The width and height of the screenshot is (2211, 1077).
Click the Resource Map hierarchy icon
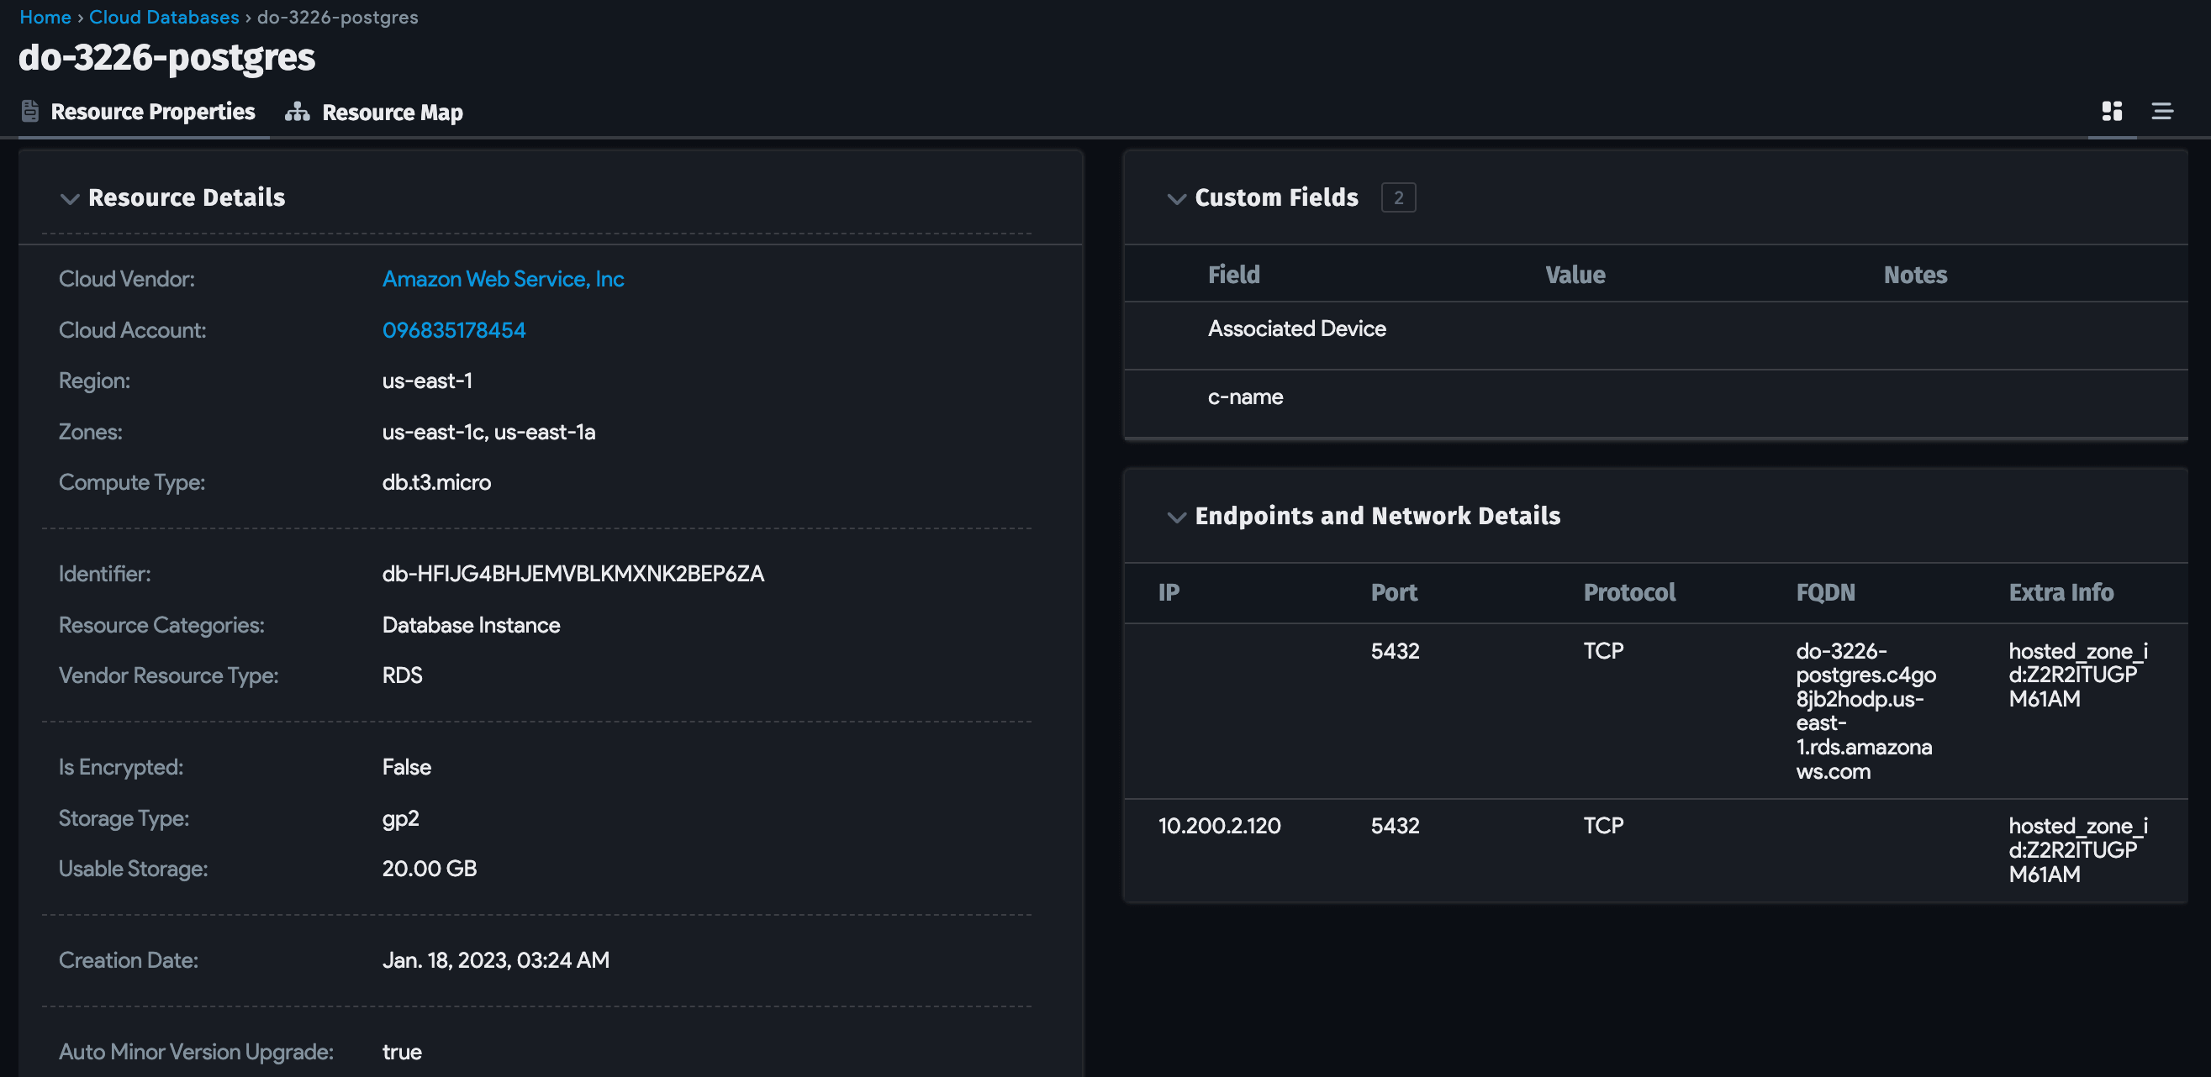click(x=297, y=113)
